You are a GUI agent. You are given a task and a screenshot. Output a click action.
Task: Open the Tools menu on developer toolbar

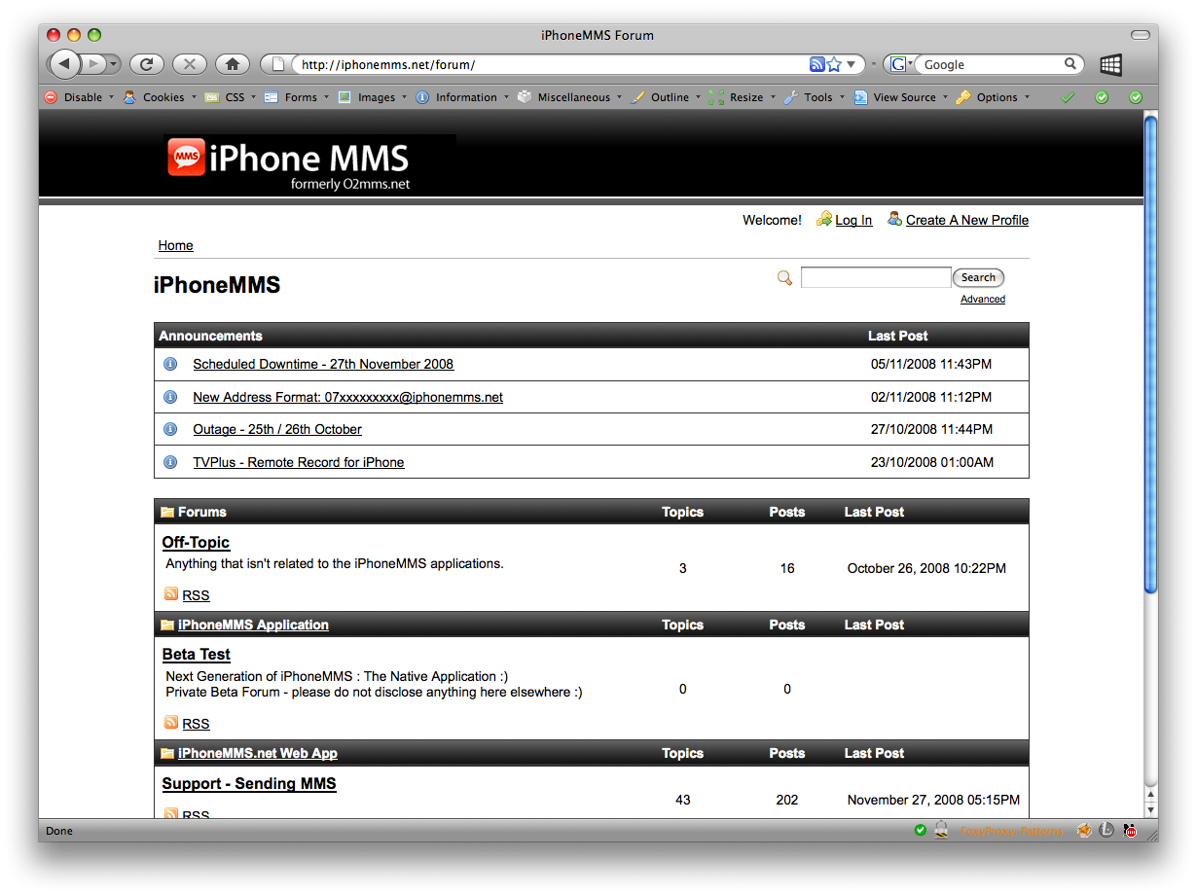click(x=816, y=97)
